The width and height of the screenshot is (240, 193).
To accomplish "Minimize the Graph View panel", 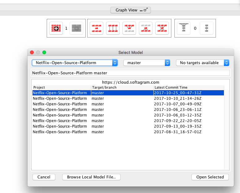I will coord(141,11).
